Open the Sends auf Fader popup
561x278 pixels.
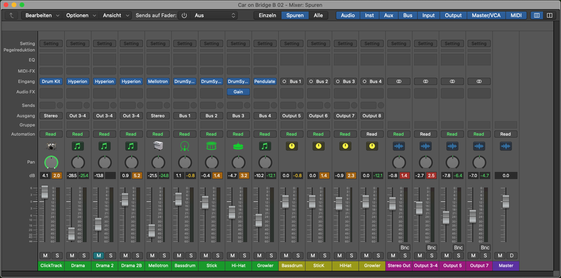point(207,16)
